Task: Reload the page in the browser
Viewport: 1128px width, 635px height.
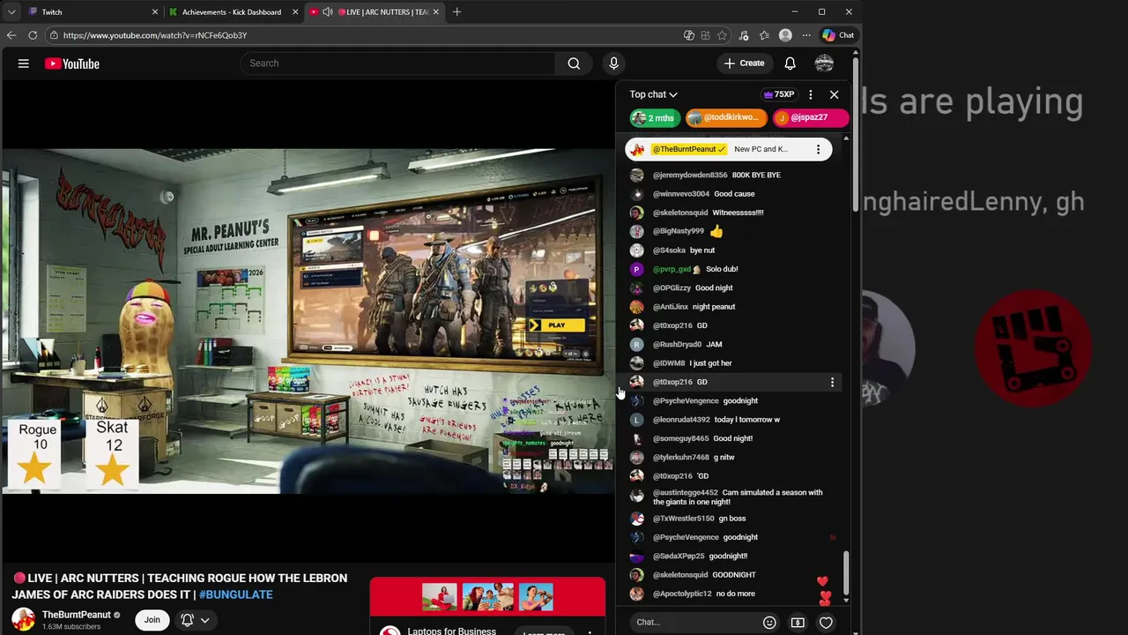Action: pos(33,35)
